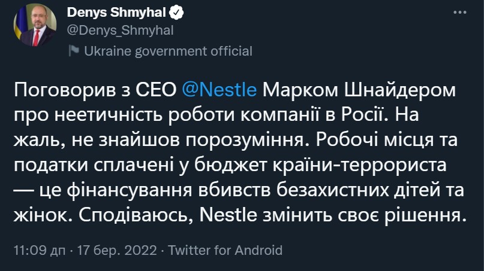Viewport: 484px width, 271px height.
Task: Click the white Nestle word in last line
Action: [228, 215]
